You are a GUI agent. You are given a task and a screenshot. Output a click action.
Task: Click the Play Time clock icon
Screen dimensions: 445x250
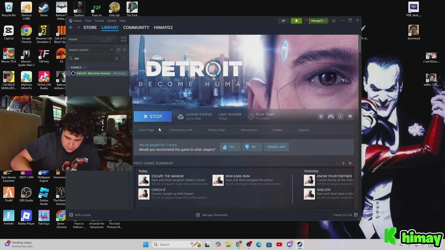pos(251,117)
